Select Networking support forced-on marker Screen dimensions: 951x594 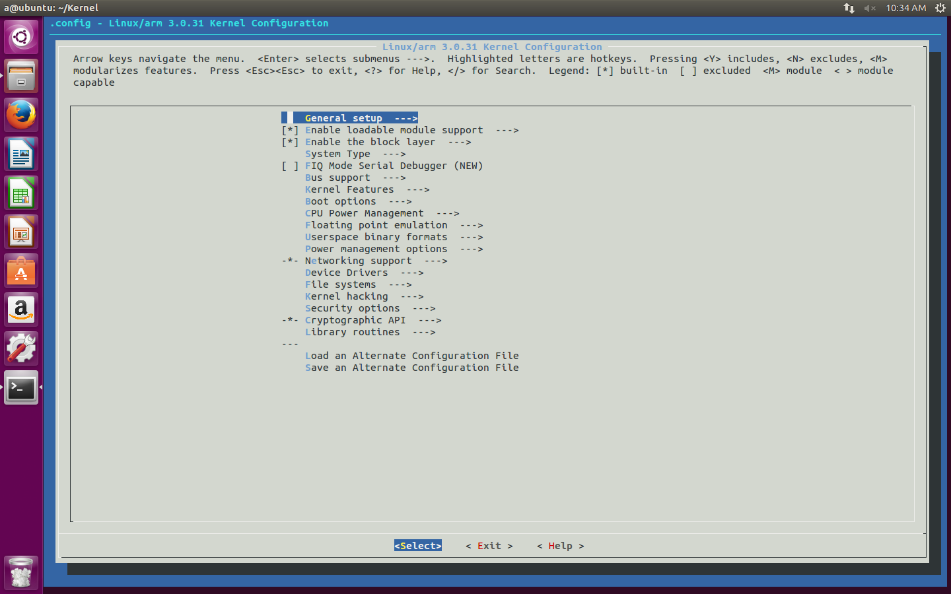[290, 261]
